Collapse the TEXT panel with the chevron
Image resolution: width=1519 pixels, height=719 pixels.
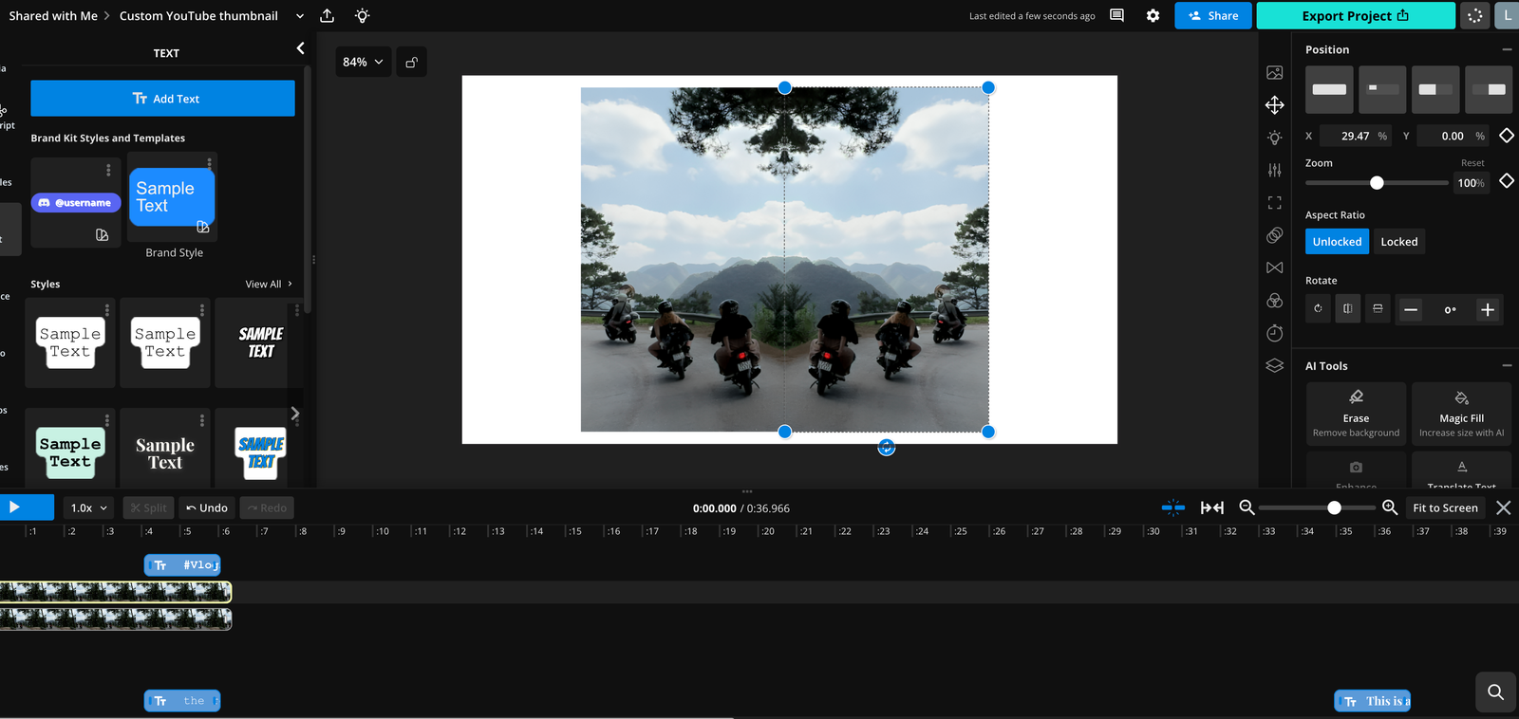[x=300, y=48]
